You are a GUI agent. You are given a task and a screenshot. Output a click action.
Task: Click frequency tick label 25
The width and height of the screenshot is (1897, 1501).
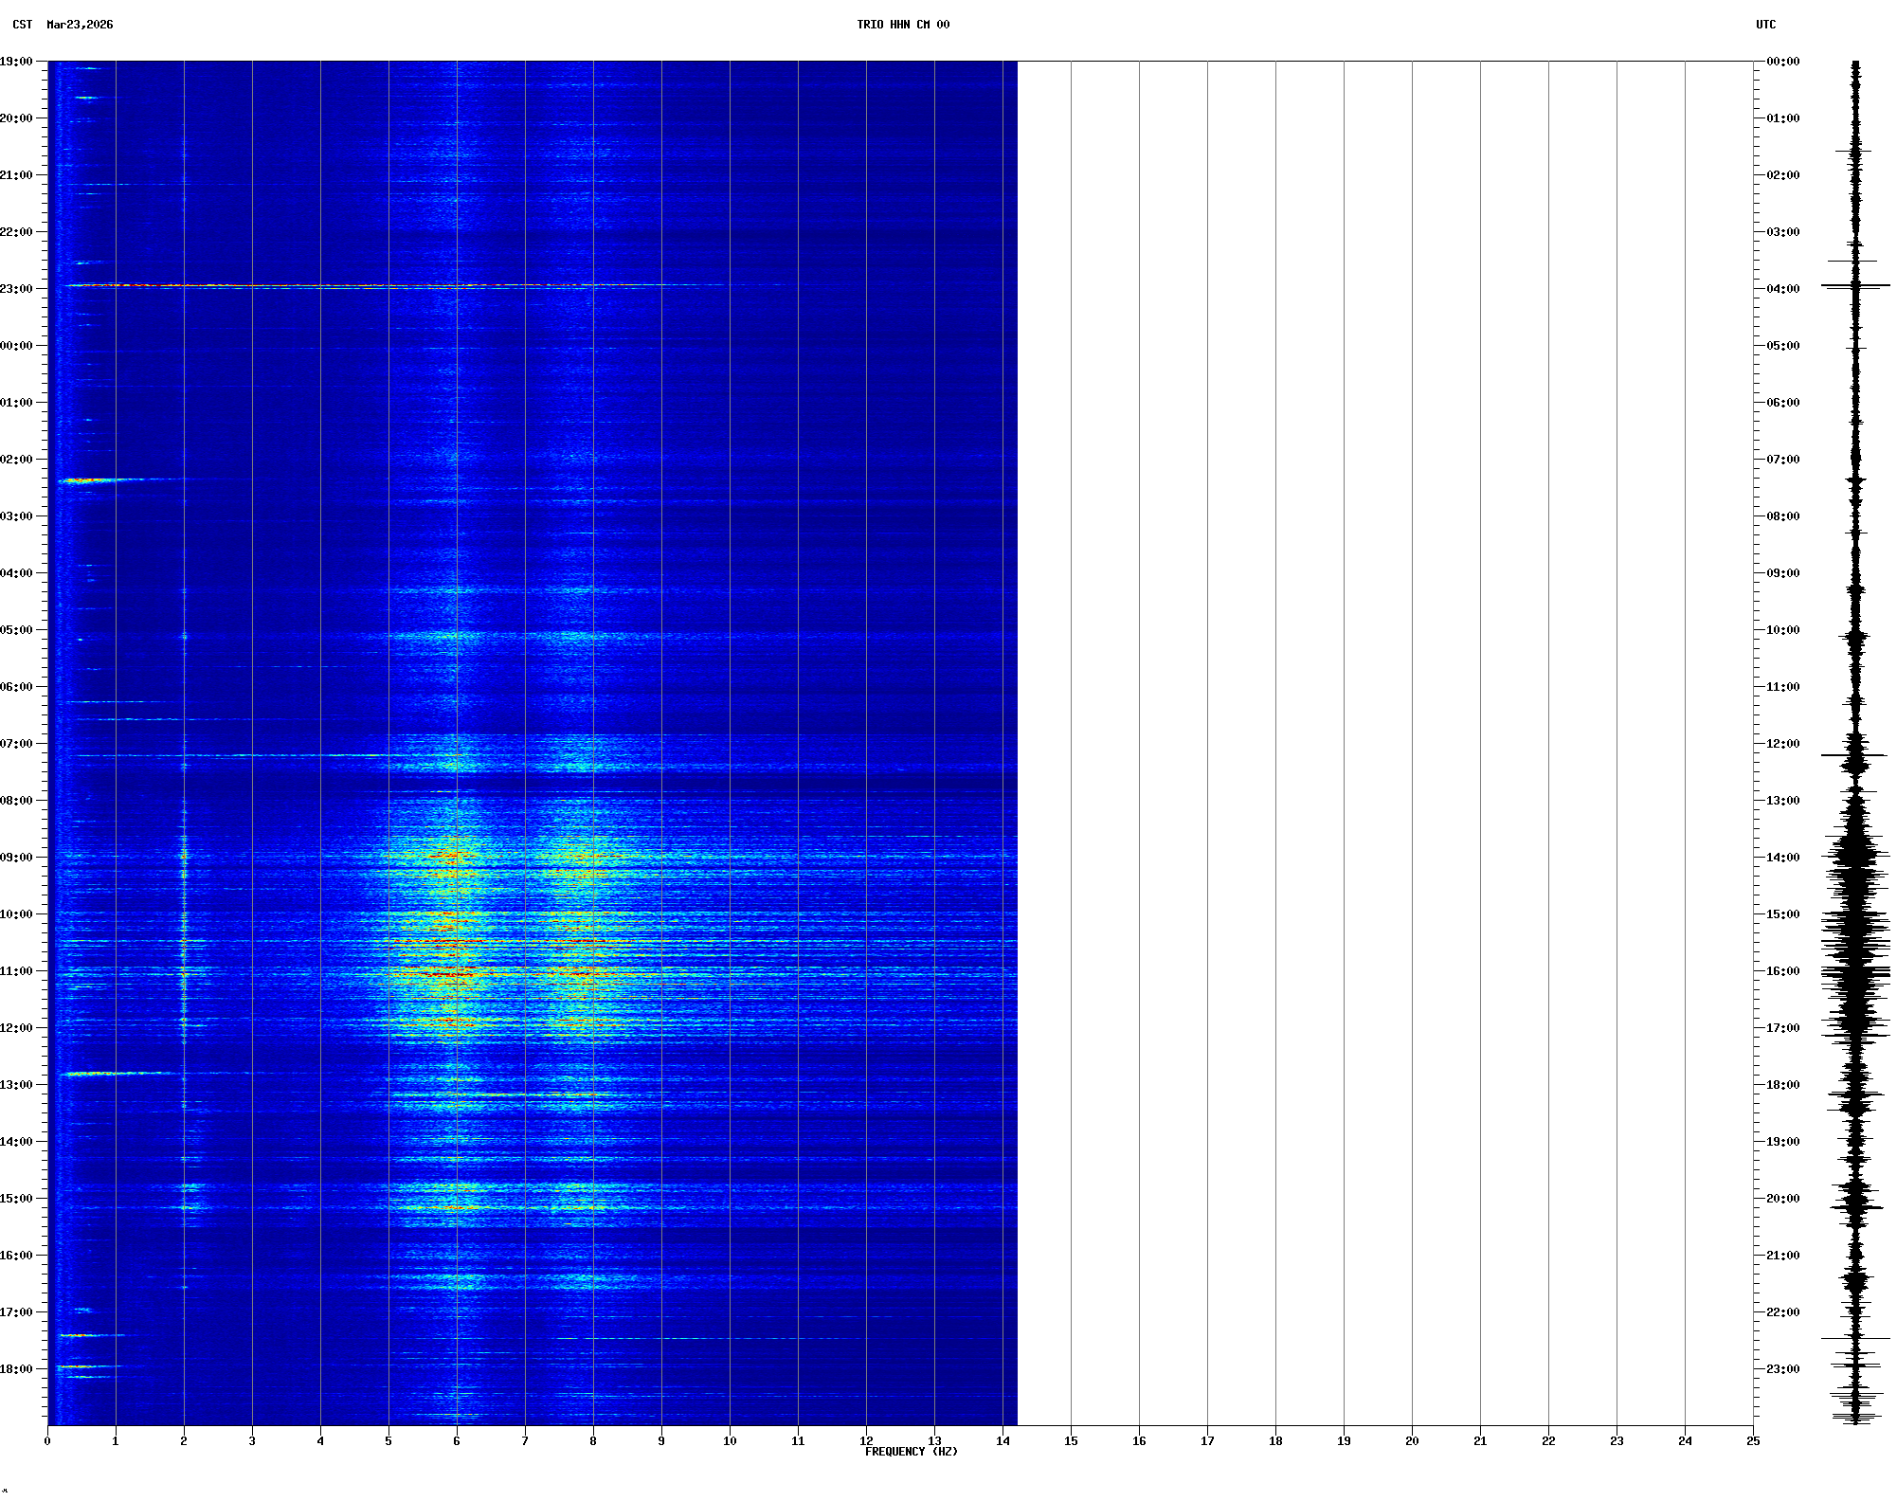point(1753,1441)
